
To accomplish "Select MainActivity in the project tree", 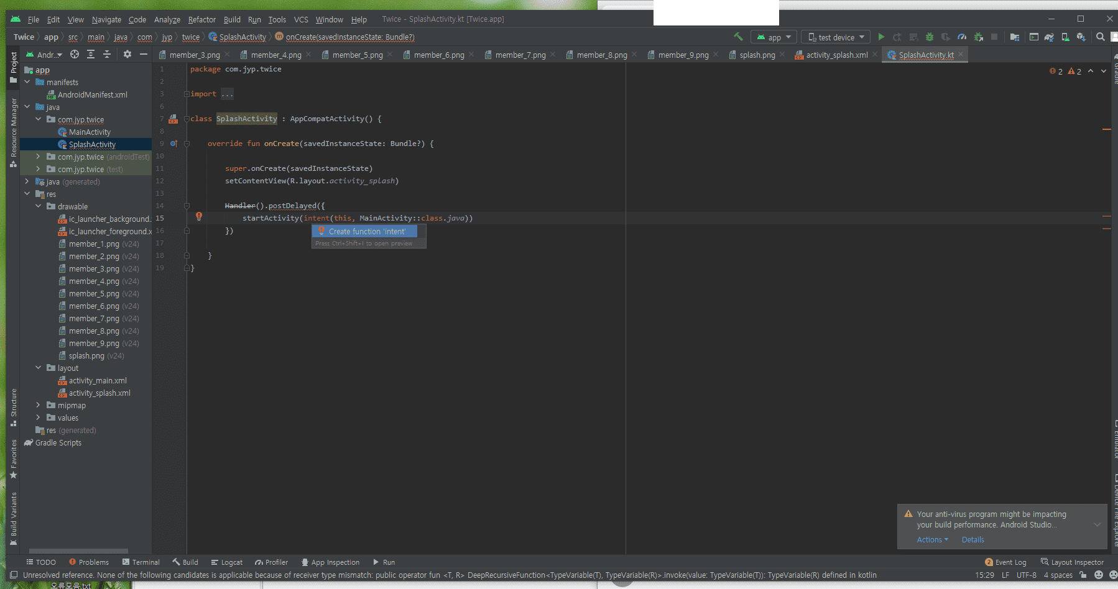I will click(90, 132).
